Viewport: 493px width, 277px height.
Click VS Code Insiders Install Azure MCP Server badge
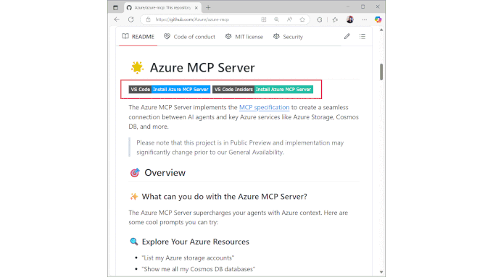coord(262,90)
